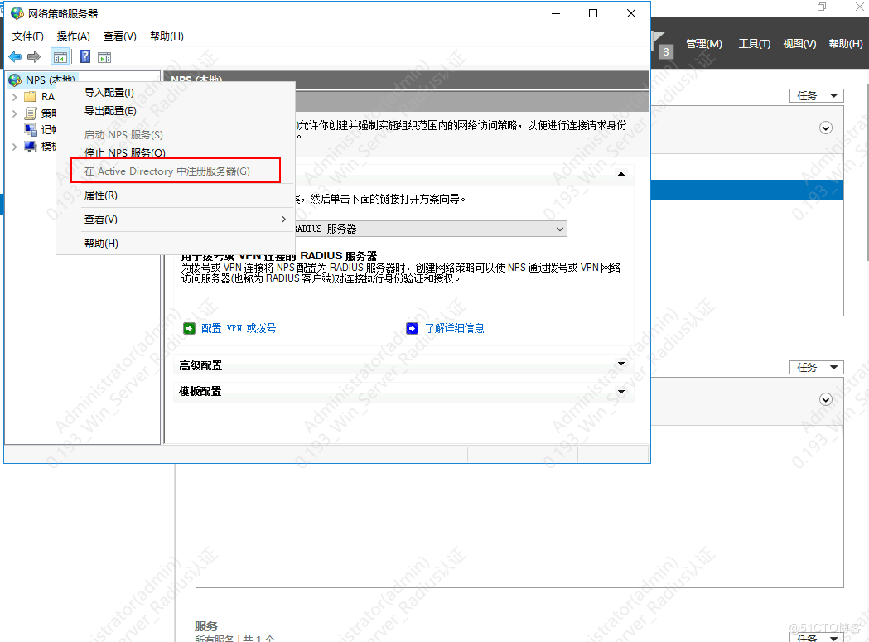Viewport: 869px width, 642px height.
Task: Collapse the standard configuration section arrow
Action: coord(621,174)
